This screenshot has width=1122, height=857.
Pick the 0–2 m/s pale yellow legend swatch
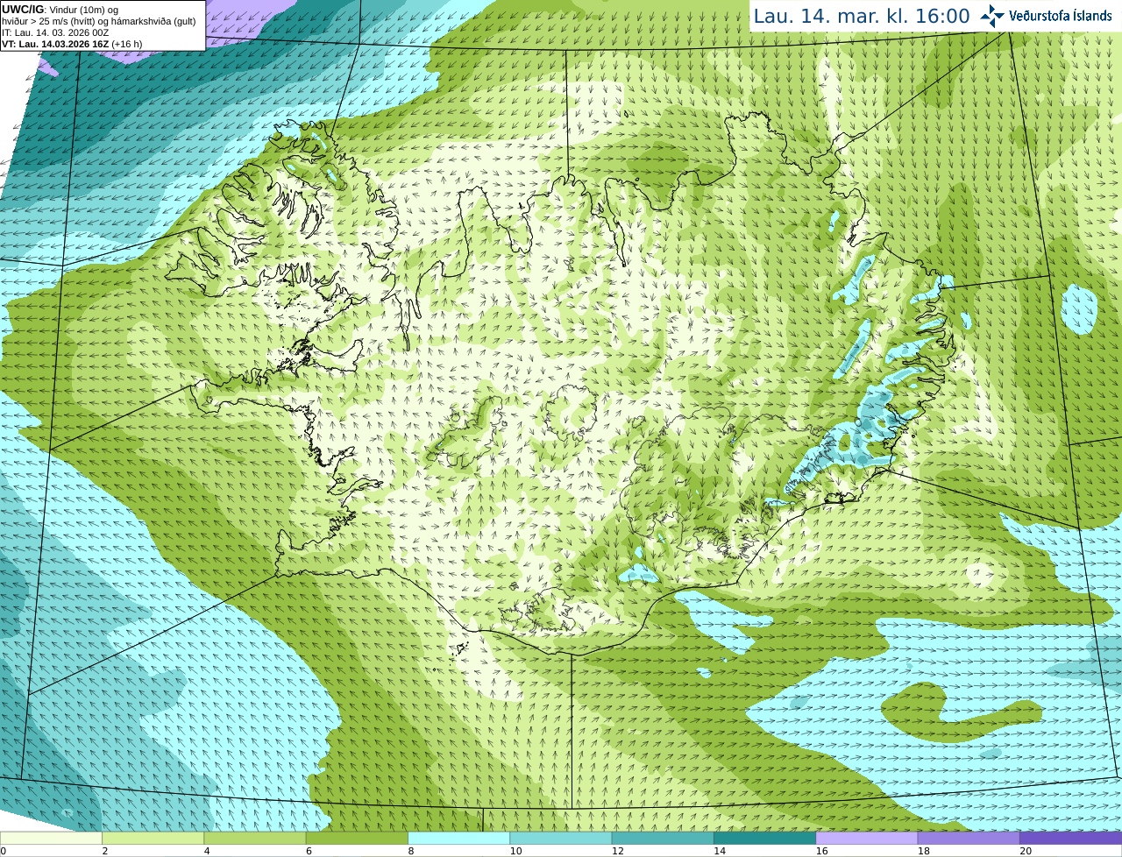51,838
